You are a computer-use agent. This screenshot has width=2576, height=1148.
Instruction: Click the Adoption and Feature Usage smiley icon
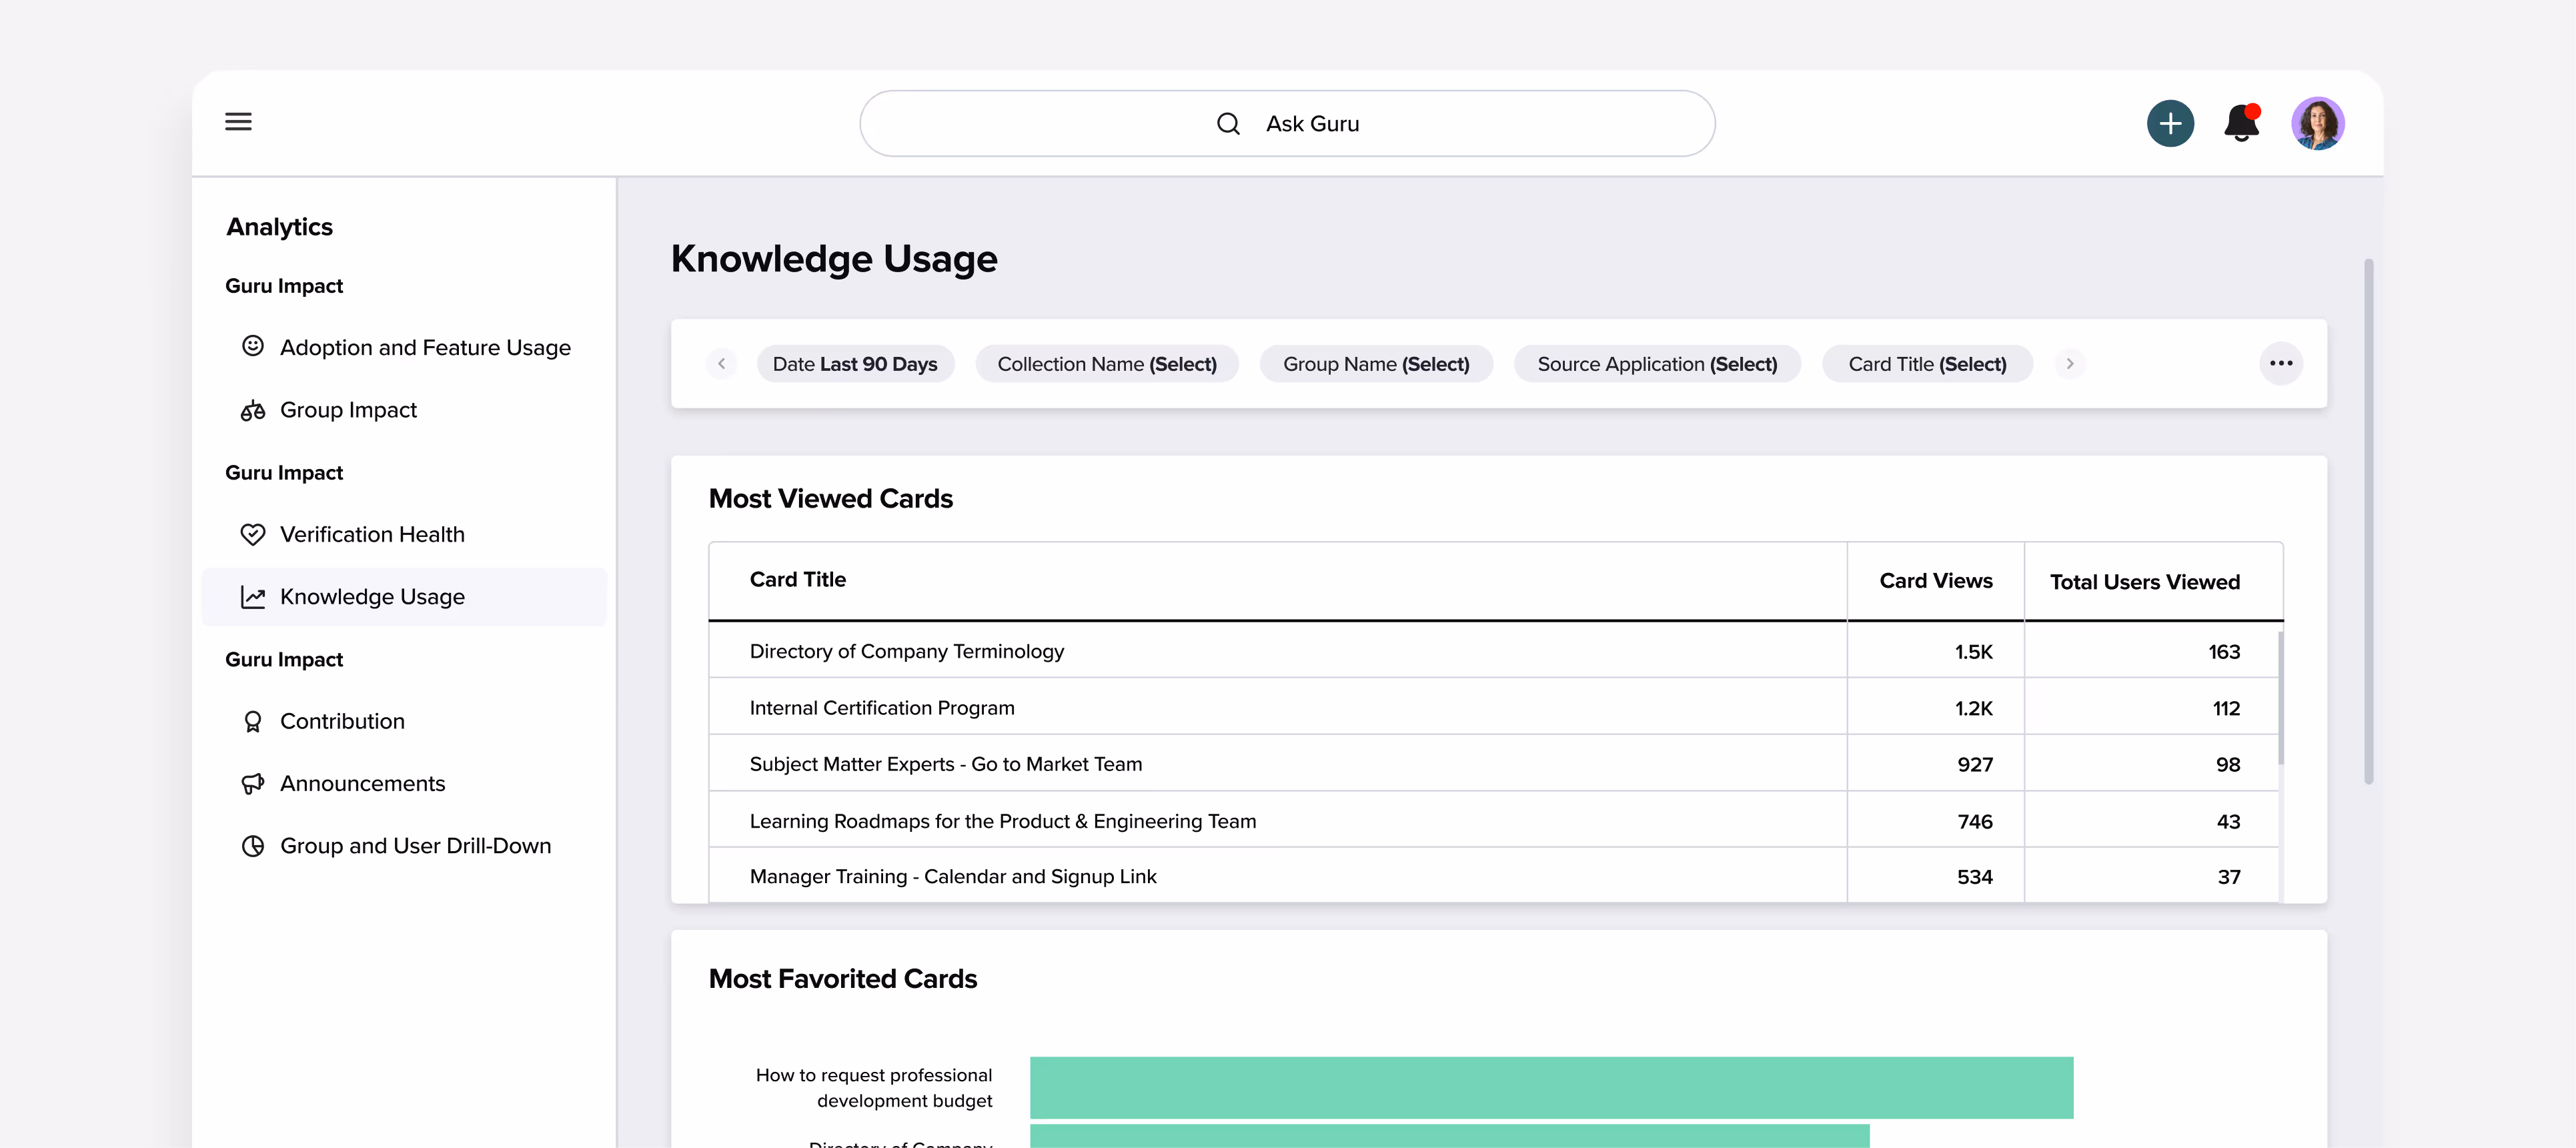253,346
